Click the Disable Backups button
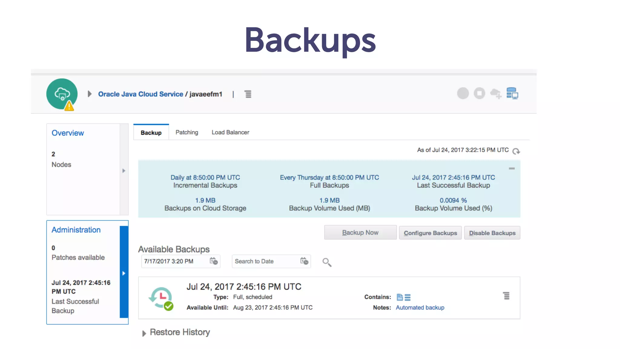This screenshot has width=620, height=349. (492, 233)
